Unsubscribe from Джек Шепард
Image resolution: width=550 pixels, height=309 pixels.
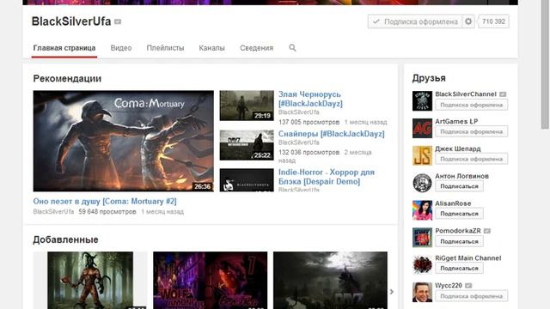click(472, 159)
